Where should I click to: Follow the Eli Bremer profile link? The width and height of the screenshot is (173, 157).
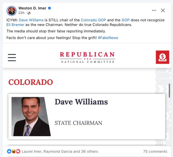(15, 25)
